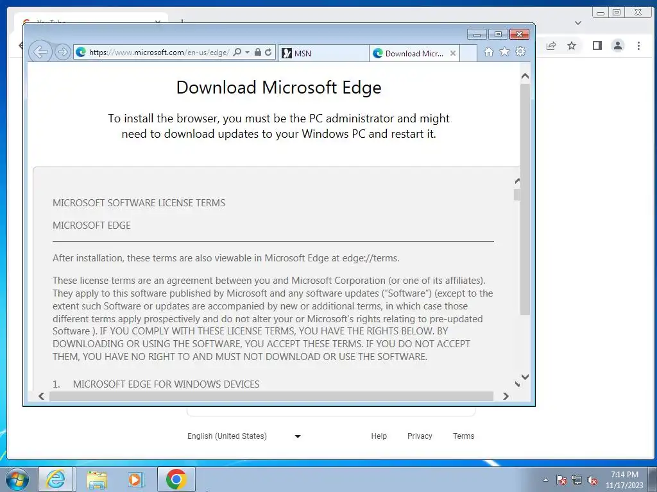Image resolution: width=657 pixels, height=492 pixels.
Task: Click the search magnifier in address bar
Action: 237,53
